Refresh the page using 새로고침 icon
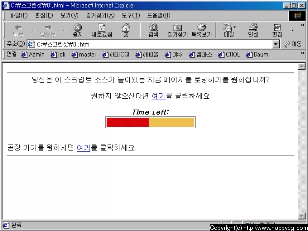Screen dimensions: 308x231 coord(102,30)
